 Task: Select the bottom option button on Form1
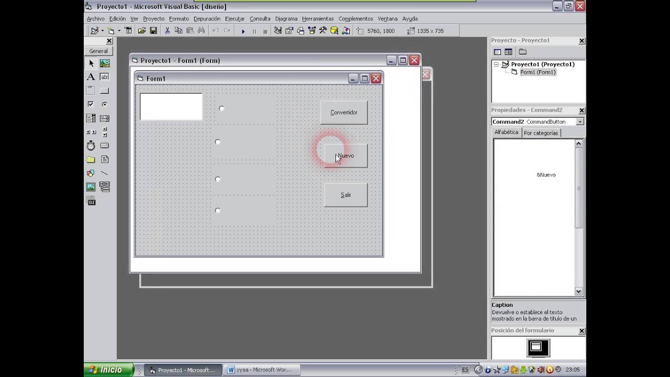218,210
